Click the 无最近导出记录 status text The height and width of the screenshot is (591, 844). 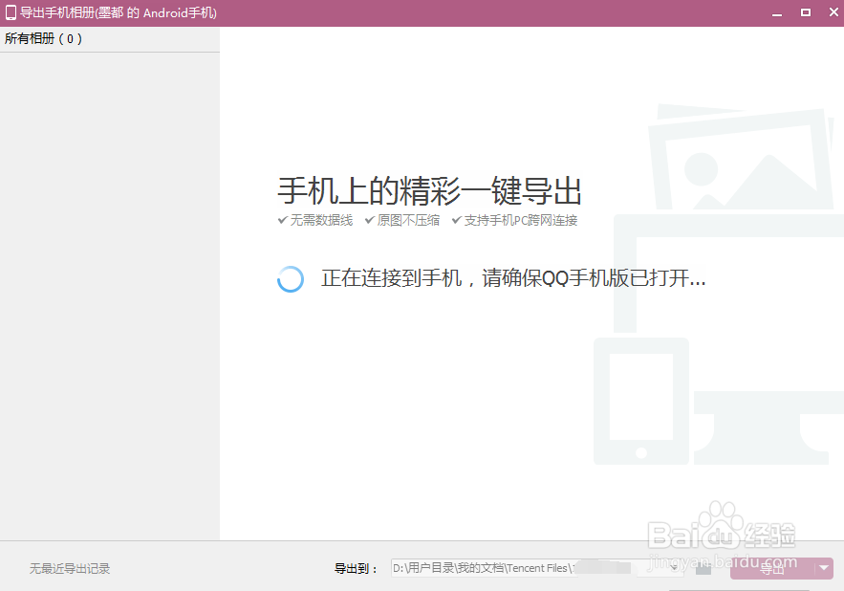pos(70,568)
